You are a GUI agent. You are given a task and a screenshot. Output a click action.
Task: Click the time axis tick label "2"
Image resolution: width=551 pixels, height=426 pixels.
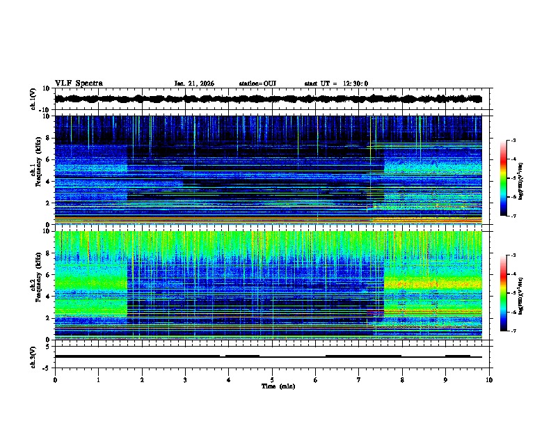point(142,380)
